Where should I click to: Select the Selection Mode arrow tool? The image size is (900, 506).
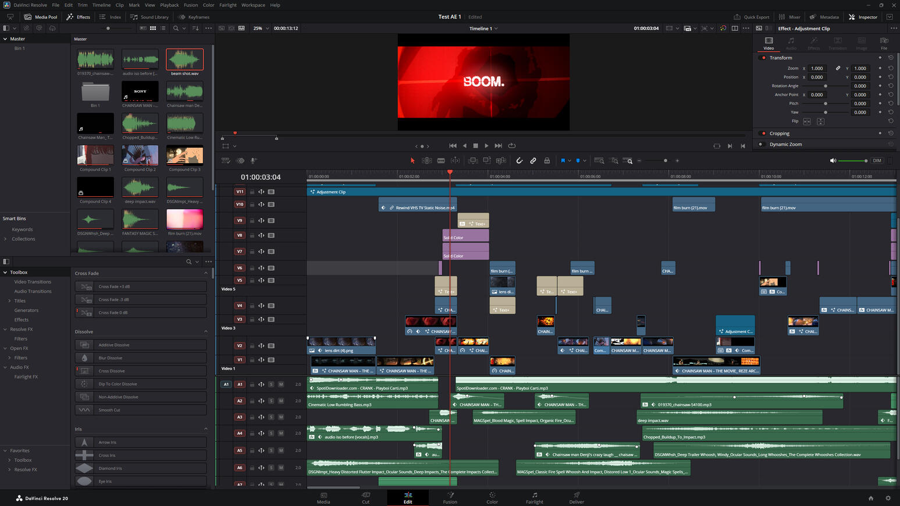[x=412, y=161]
